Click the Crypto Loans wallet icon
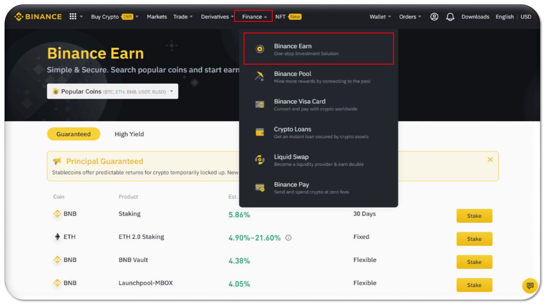The width and height of the screenshot is (548, 308). tap(260, 132)
